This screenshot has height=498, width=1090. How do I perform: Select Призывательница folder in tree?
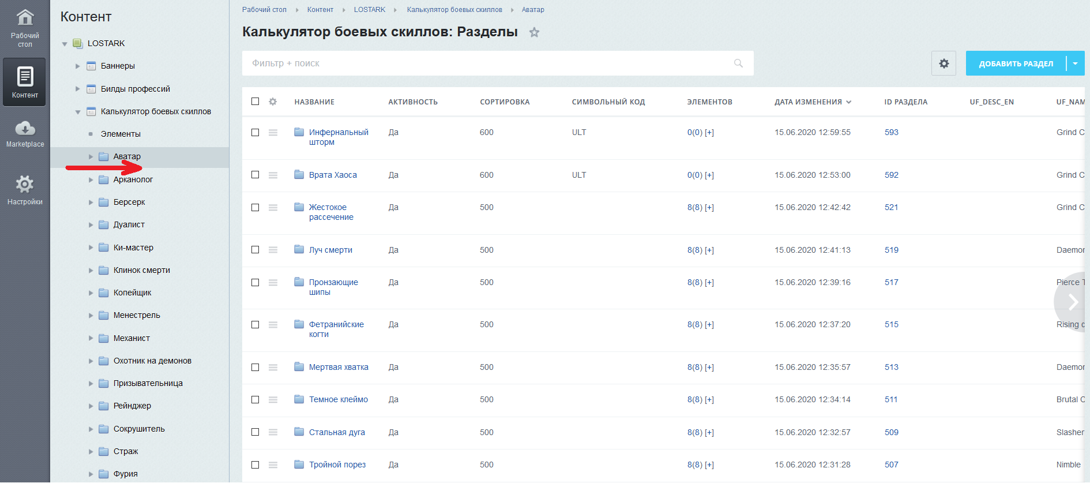(148, 383)
